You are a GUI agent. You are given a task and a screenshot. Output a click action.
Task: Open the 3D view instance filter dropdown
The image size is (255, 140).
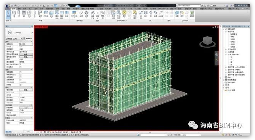[x=14, y=39]
